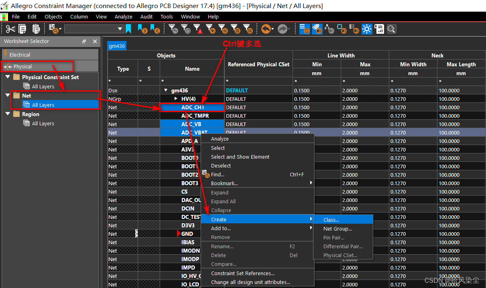Open the Window menu
Viewport: 486px width, 288px height.
coord(190,16)
